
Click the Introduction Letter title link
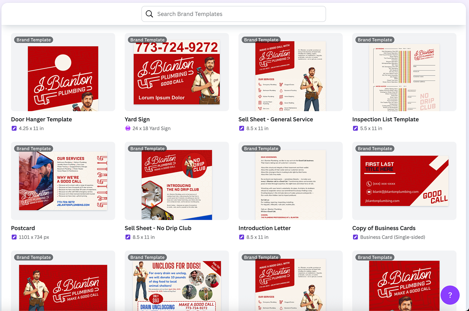tap(265, 228)
